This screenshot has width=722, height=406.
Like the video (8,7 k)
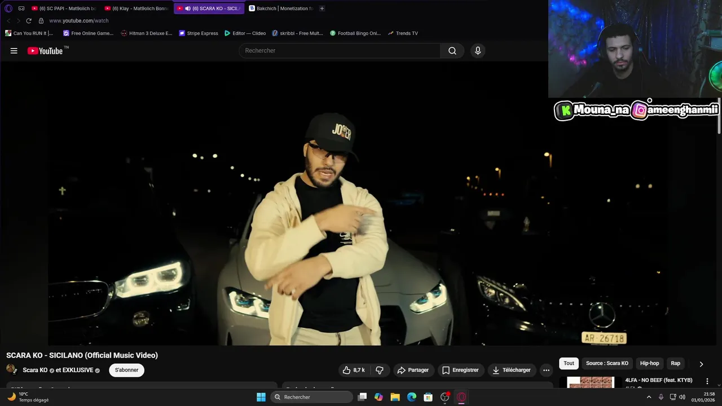[354, 370]
